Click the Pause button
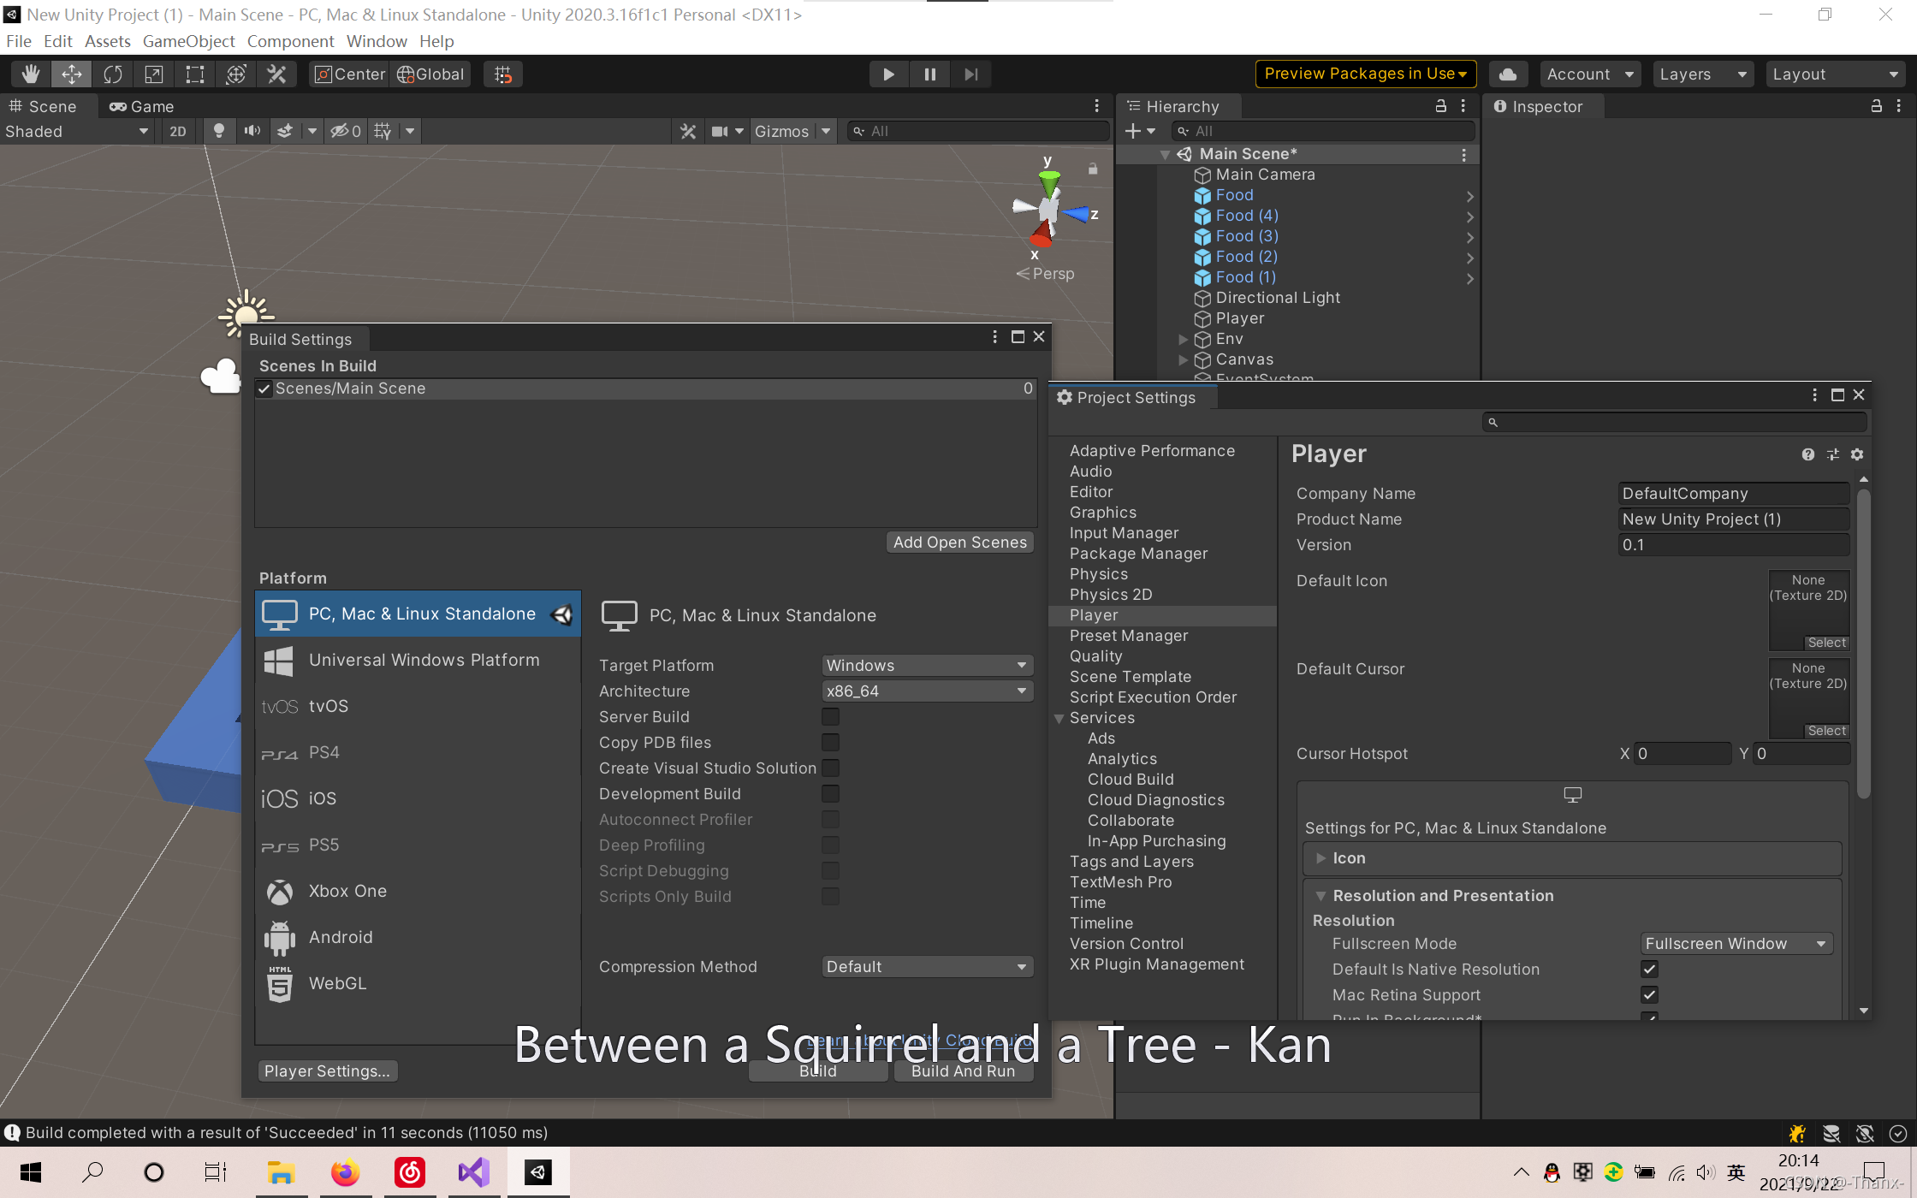This screenshot has width=1917, height=1198. 929,74
